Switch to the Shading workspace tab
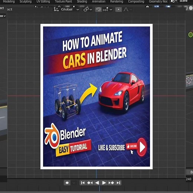 (82, 1)
